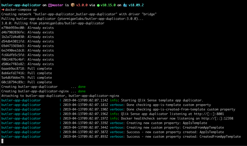Screen dimensions: 247x146
Task: Click the '3.0.0: Pulling from' line
Action: point(53,23)
